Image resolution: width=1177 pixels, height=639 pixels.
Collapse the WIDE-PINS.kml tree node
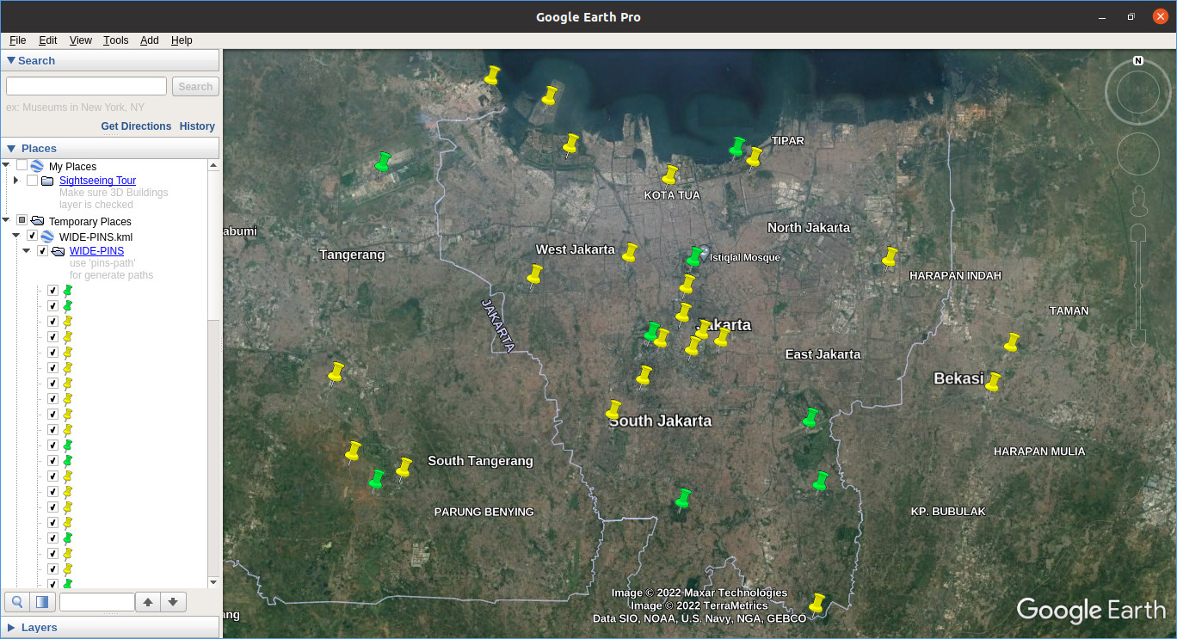pos(16,236)
